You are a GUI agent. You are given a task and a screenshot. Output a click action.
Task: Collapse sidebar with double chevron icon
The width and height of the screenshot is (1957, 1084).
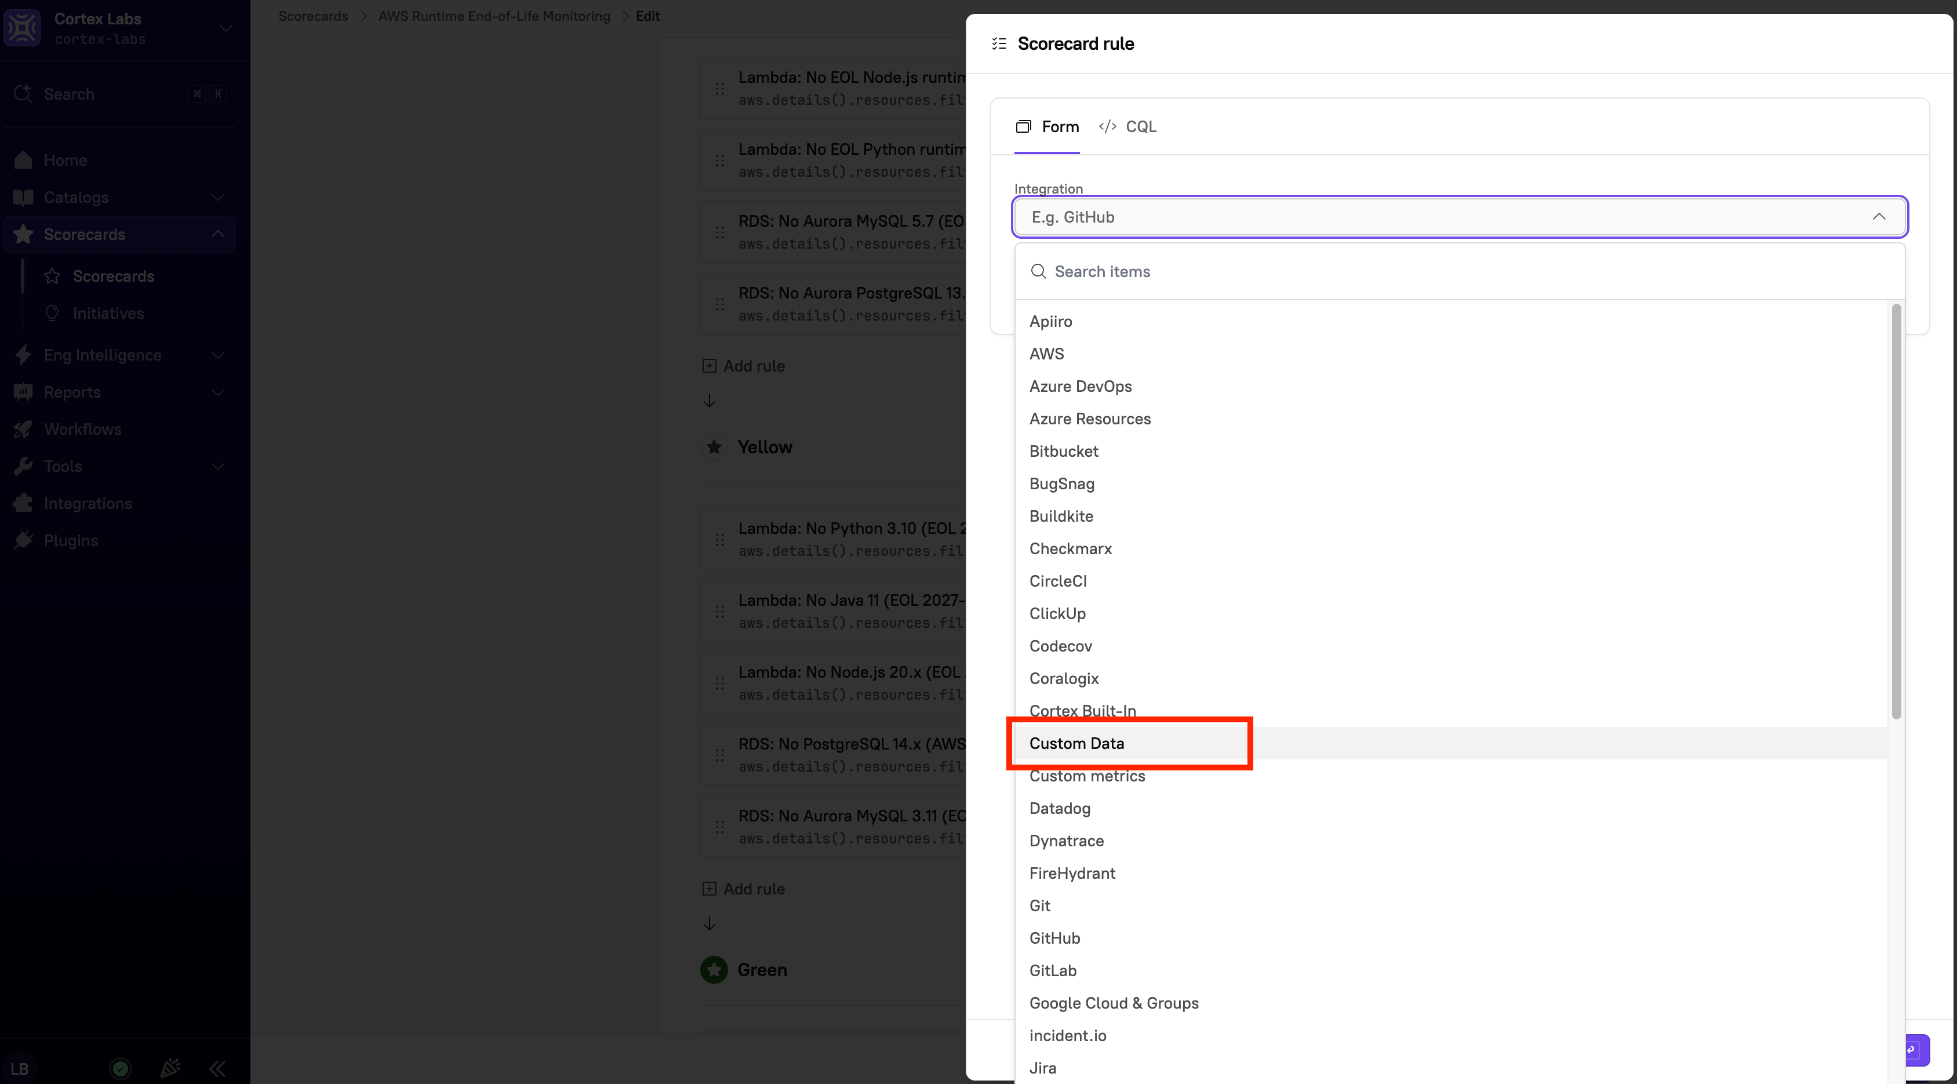pyautogui.click(x=217, y=1069)
